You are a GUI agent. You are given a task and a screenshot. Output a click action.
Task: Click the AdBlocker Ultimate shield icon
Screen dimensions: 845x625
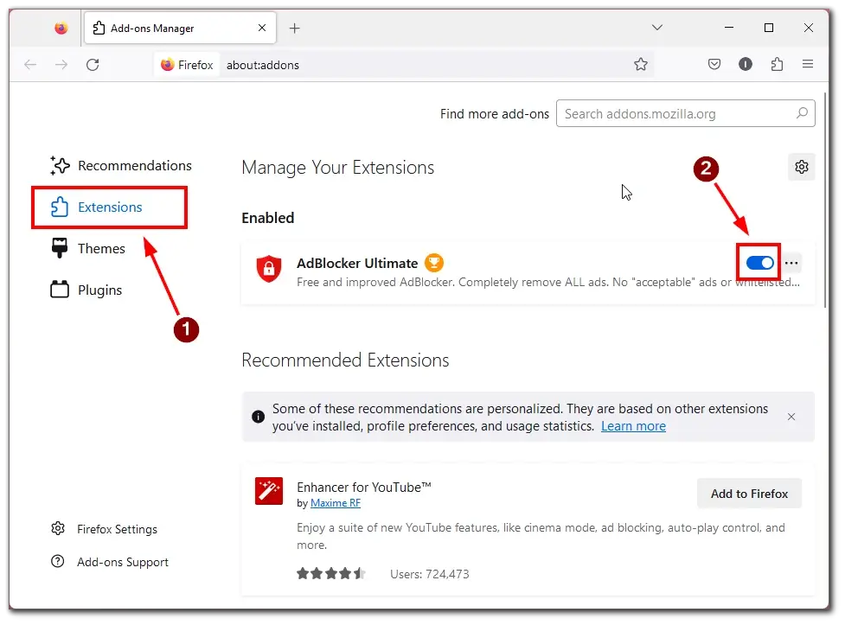(x=269, y=268)
